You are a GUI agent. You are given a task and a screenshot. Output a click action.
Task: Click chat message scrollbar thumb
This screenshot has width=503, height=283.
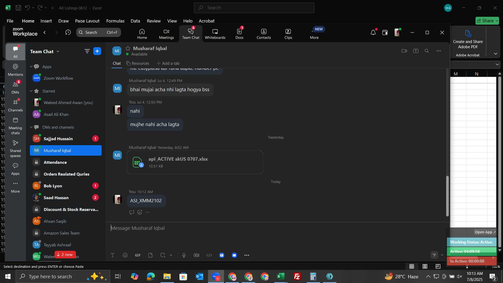447,196
